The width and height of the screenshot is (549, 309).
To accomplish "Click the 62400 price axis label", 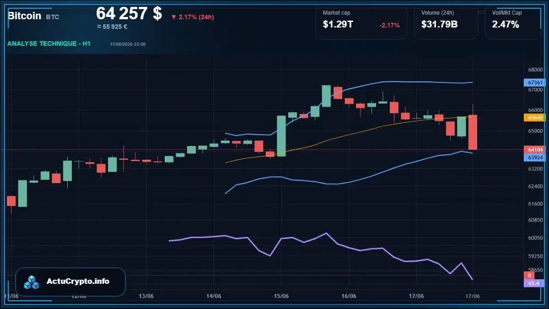I will pyautogui.click(x=535, y=187).
